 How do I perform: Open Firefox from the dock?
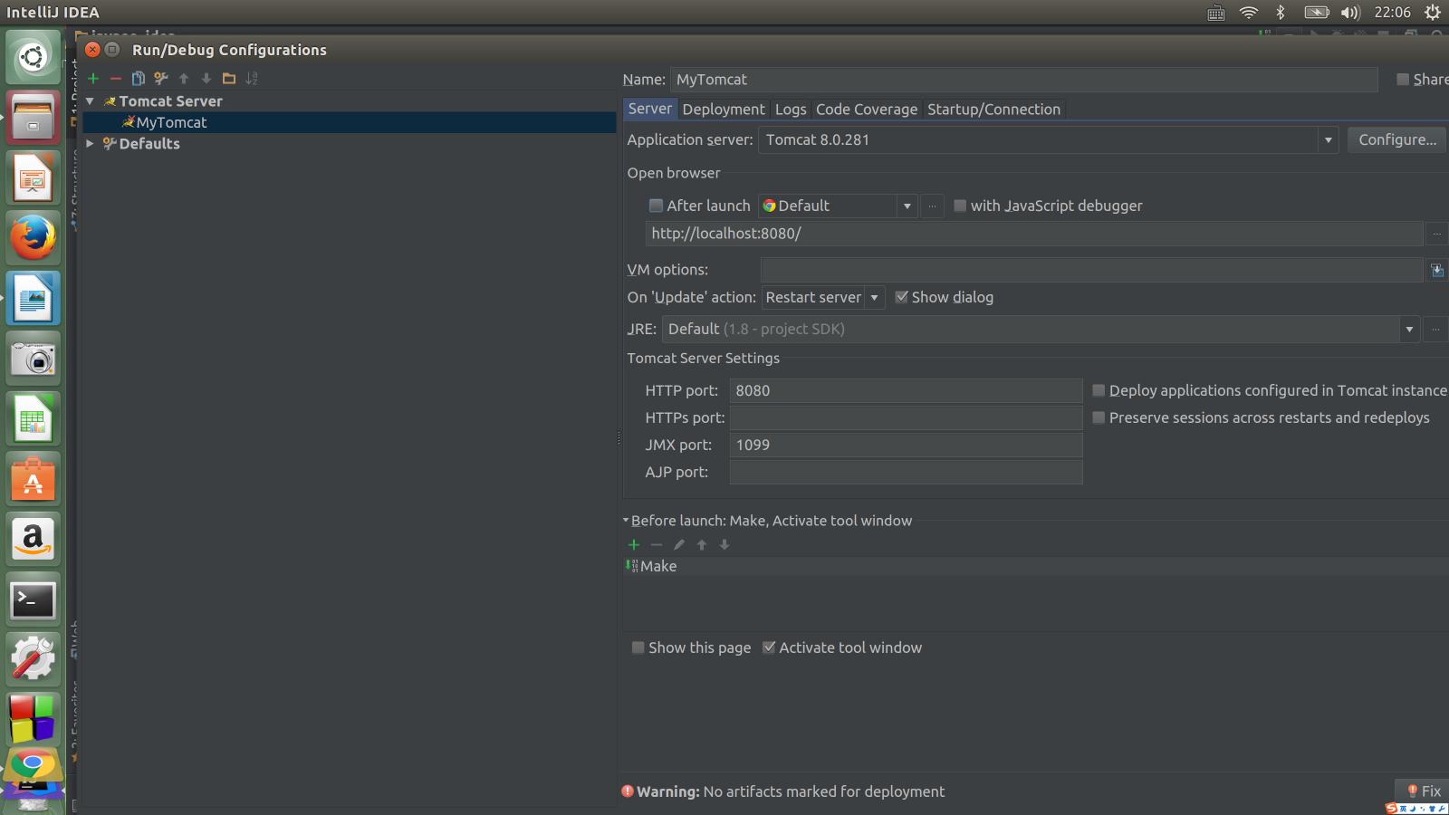(34, 238)
